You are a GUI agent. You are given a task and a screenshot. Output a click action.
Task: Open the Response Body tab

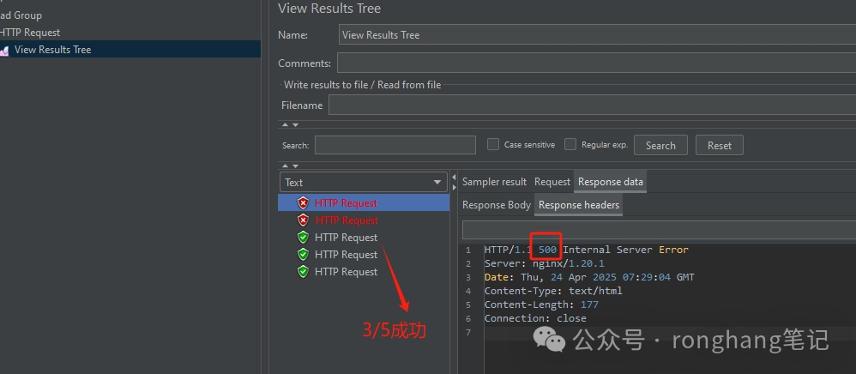click(496, 205)
